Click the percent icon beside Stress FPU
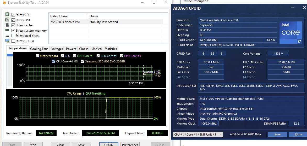 coord(7,20)
